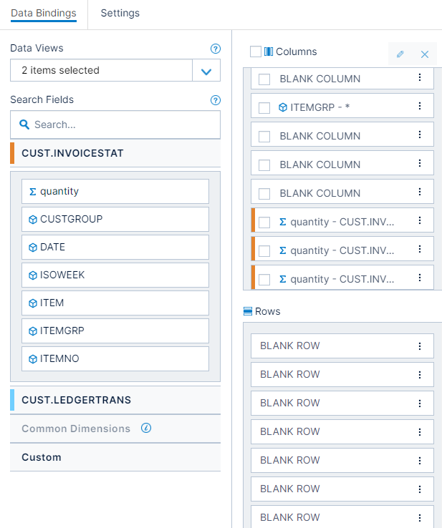The image size is (442, 528).
Task: Open options menu of first BLANK COLUMN
Action: click(x=420, y=77)
